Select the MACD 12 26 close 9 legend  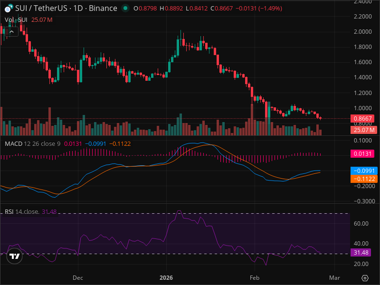[x=32, y=144]
